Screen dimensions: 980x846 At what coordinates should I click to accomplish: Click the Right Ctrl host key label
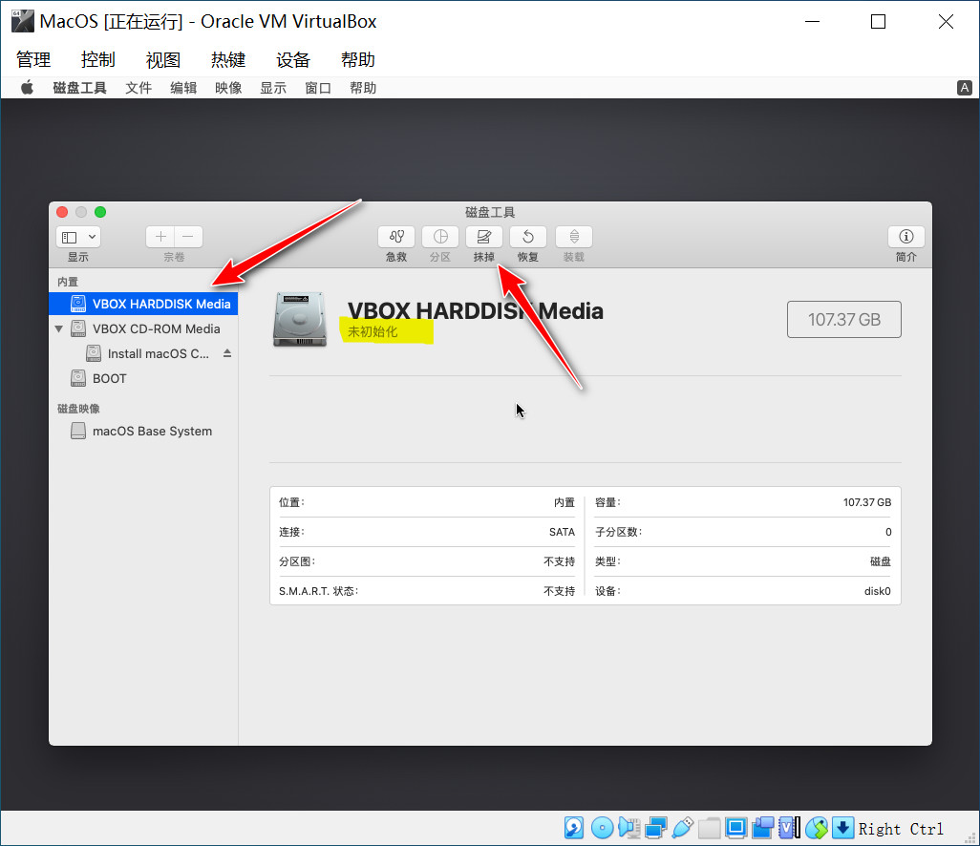point(901,829)
